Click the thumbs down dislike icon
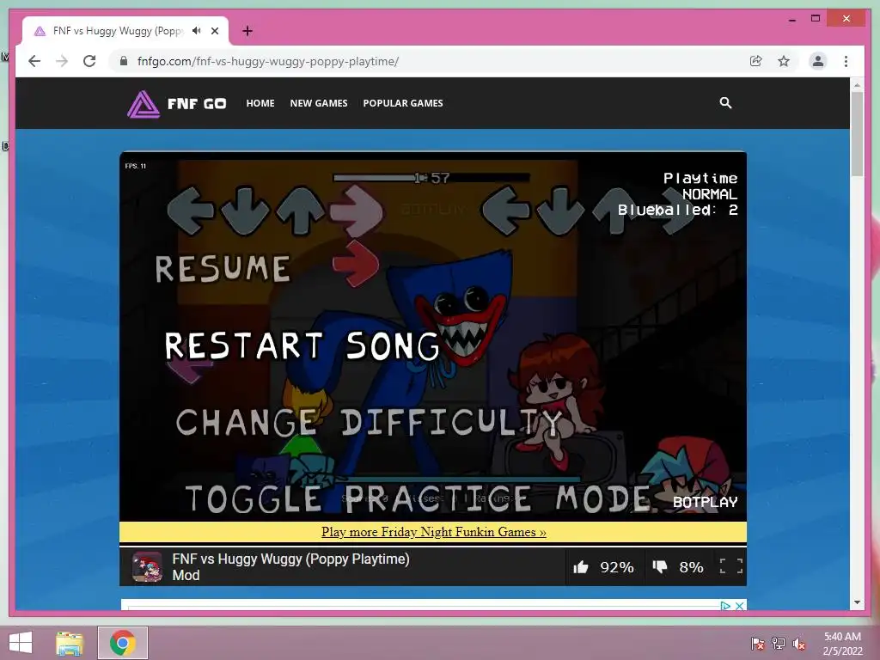The image size is (880, 660). pos(660,567)
